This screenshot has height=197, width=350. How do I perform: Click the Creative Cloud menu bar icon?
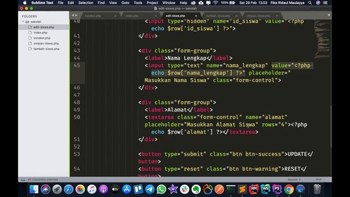[193, 3]
